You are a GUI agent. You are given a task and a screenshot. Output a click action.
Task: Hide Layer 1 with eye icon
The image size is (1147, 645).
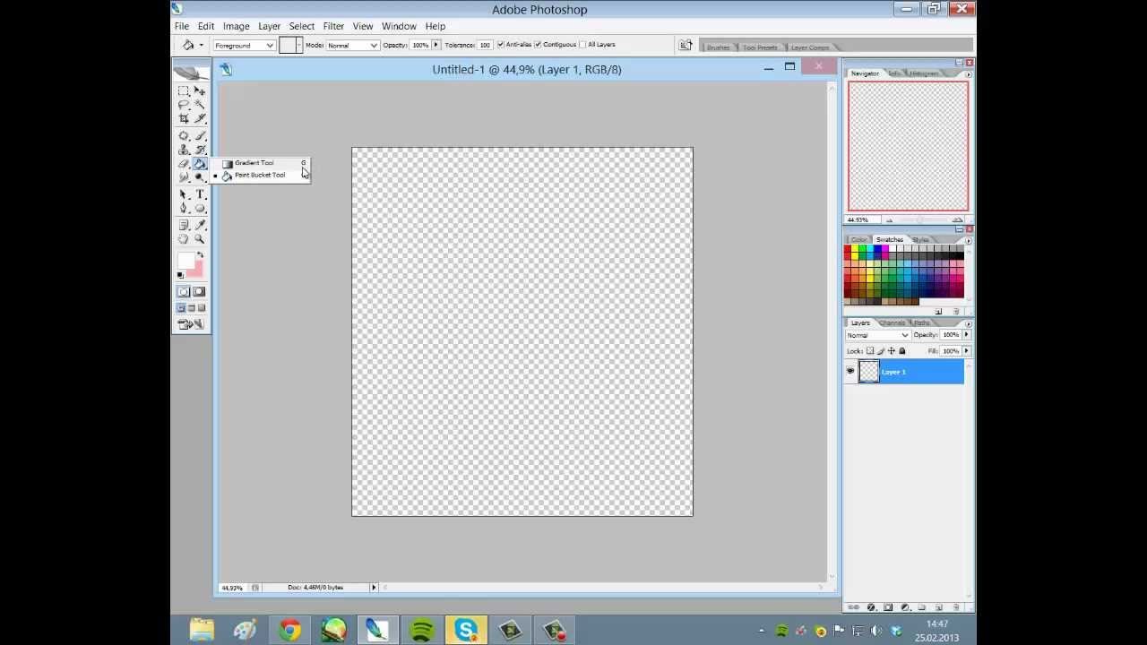coord(850,371)
